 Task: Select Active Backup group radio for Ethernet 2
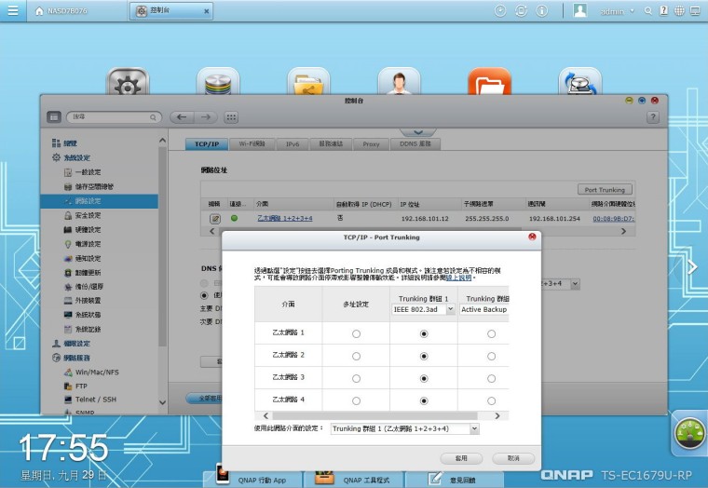(491, 356)
